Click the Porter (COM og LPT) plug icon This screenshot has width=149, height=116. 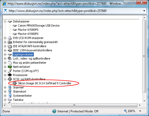coord(10,71)
